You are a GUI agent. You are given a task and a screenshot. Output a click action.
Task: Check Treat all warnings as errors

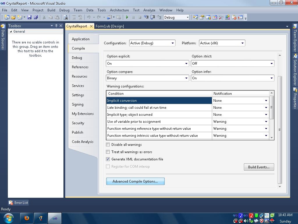click(108, 152)
